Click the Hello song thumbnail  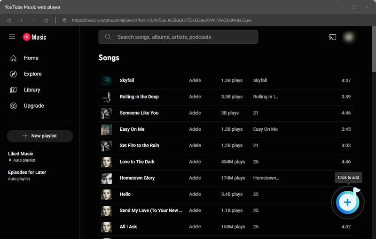106,194
